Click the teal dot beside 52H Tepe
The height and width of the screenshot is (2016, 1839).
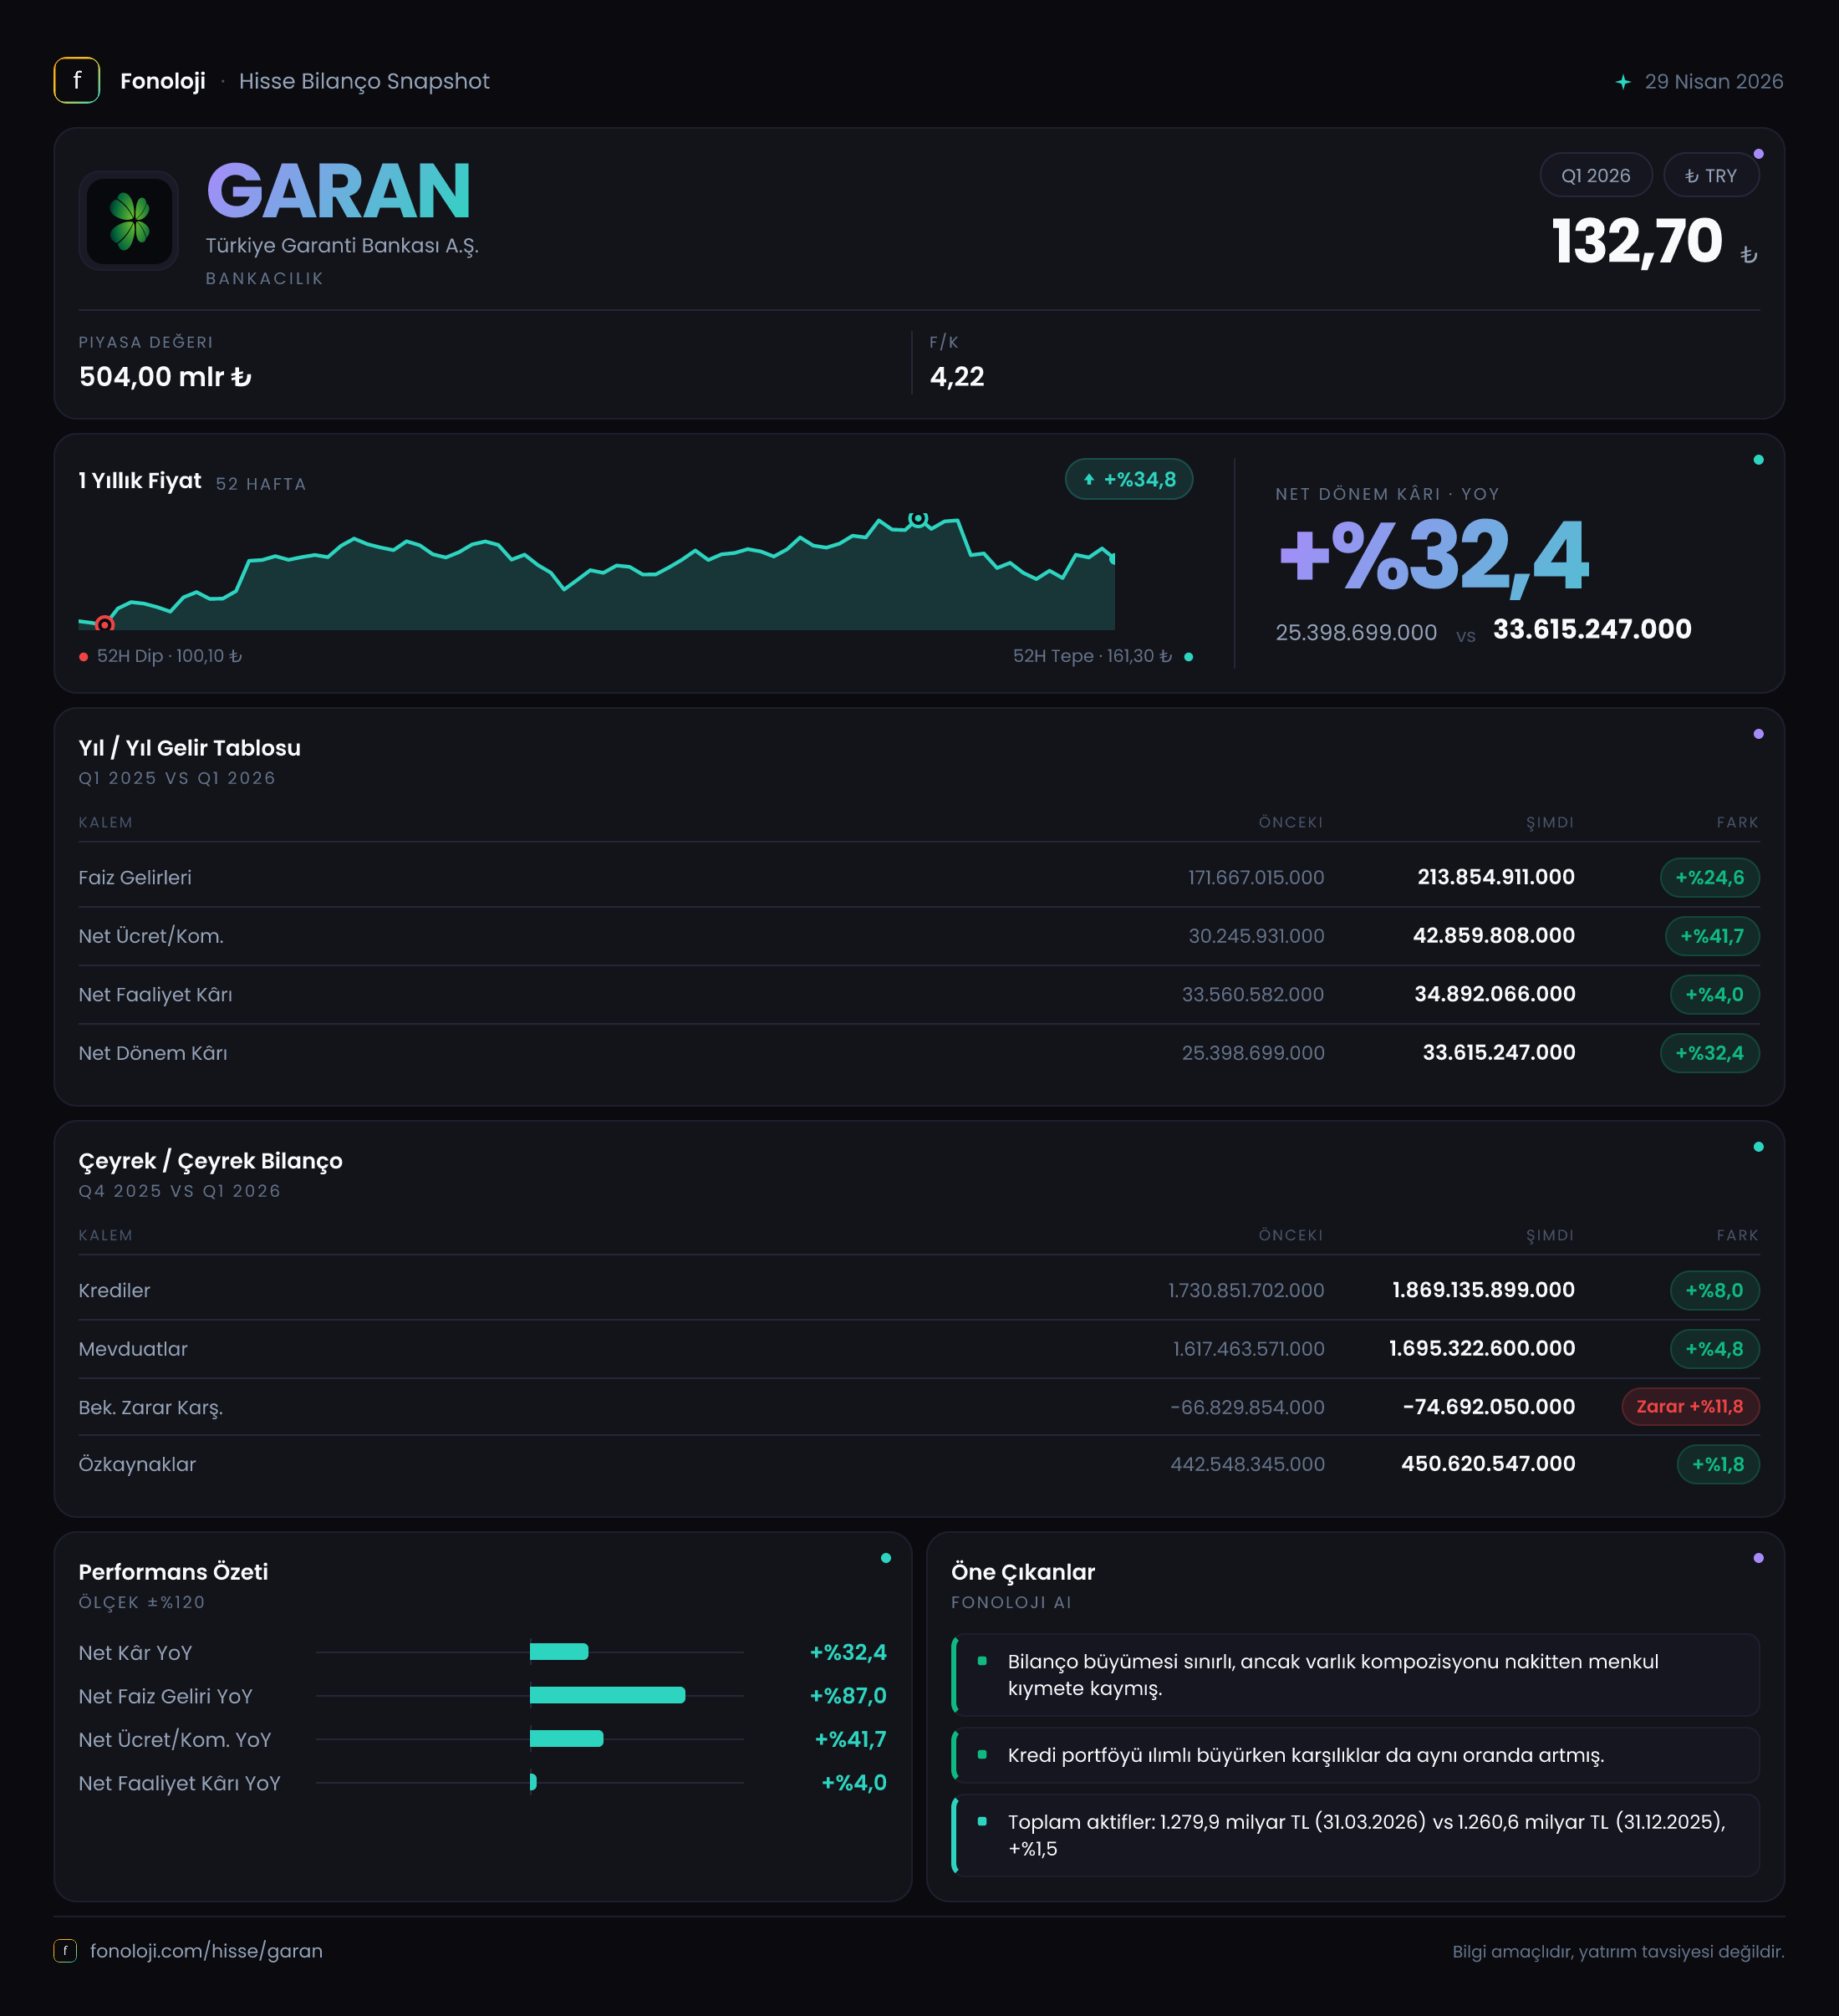pos(1188,657)
